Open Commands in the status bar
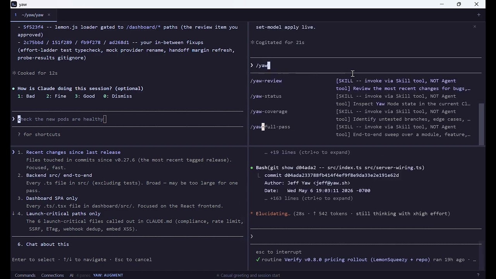 coord(25,275)
